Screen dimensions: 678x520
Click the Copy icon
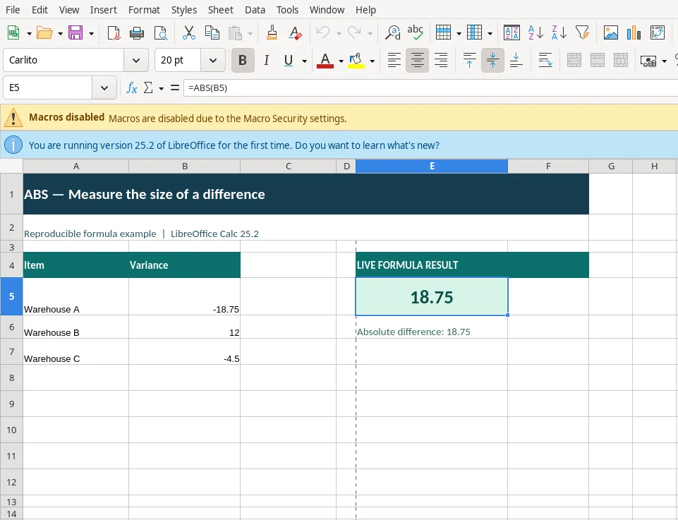coord(212,33)
